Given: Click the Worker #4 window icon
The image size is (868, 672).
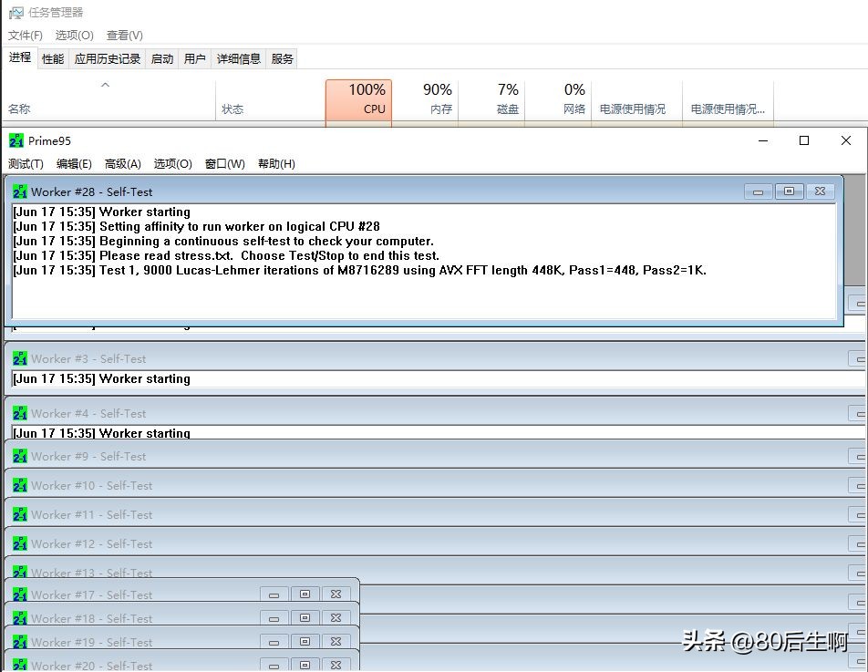Looking at the screenshot, I should [19, 413].
